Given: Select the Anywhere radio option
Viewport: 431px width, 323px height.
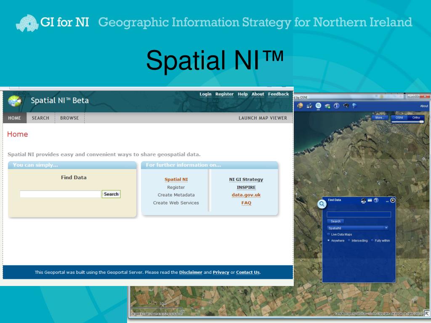Looking at the screenshot, I should (x=328, y=240).
